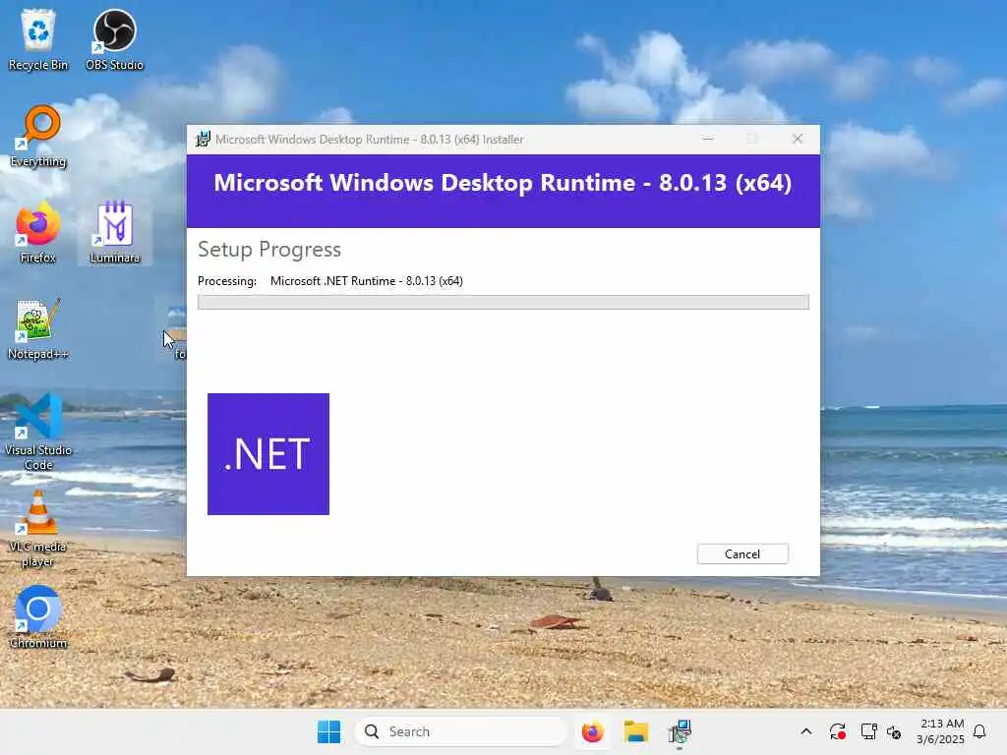Select the Visual Studio Code shortcut

point(38,432)
